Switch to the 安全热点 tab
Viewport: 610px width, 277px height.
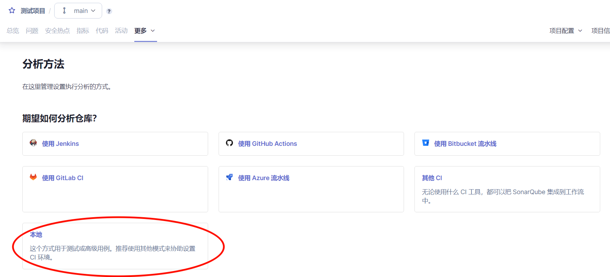(x=57, y=31)
